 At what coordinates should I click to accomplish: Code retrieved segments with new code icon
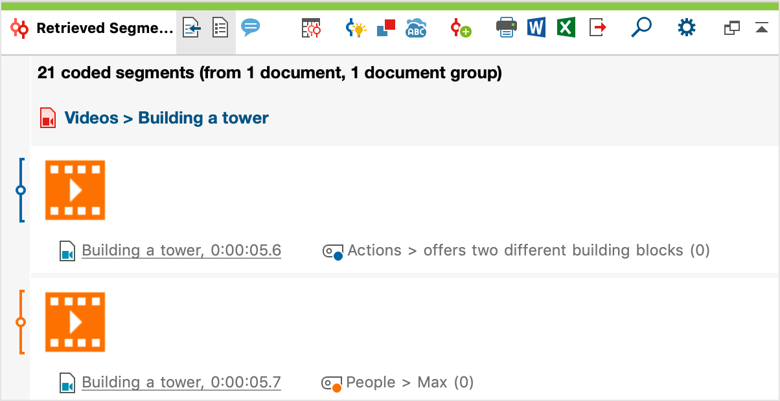461,28
